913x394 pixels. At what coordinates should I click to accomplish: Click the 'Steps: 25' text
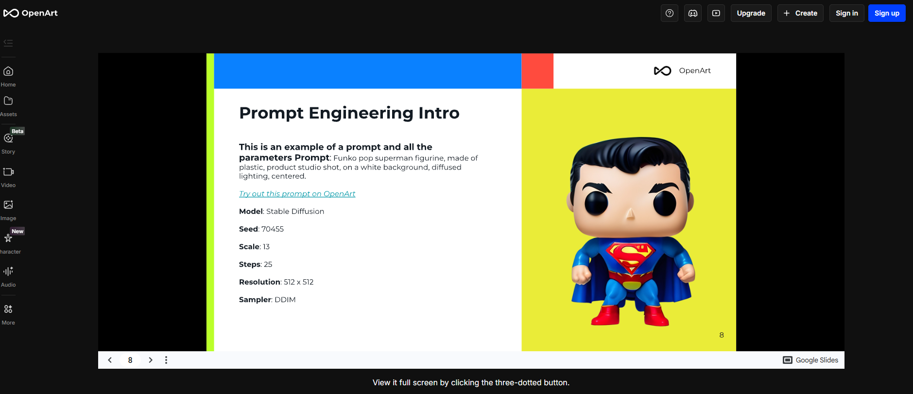pos(256,264)
